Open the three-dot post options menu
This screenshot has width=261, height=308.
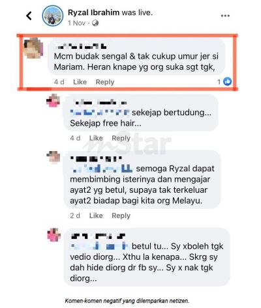point(225,16)
